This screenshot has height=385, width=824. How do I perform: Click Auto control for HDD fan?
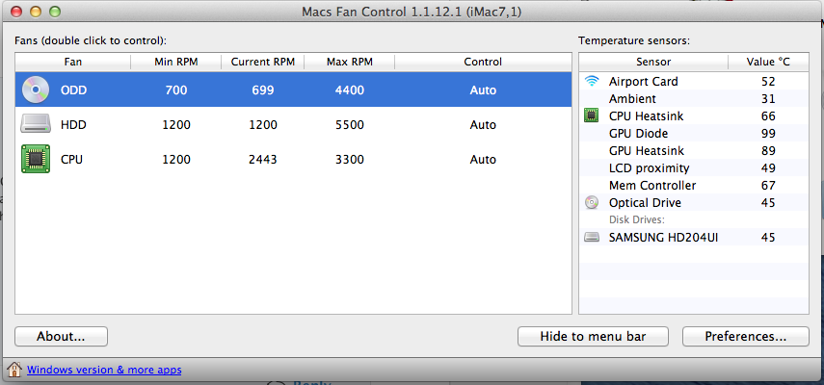tap(483, 125)
